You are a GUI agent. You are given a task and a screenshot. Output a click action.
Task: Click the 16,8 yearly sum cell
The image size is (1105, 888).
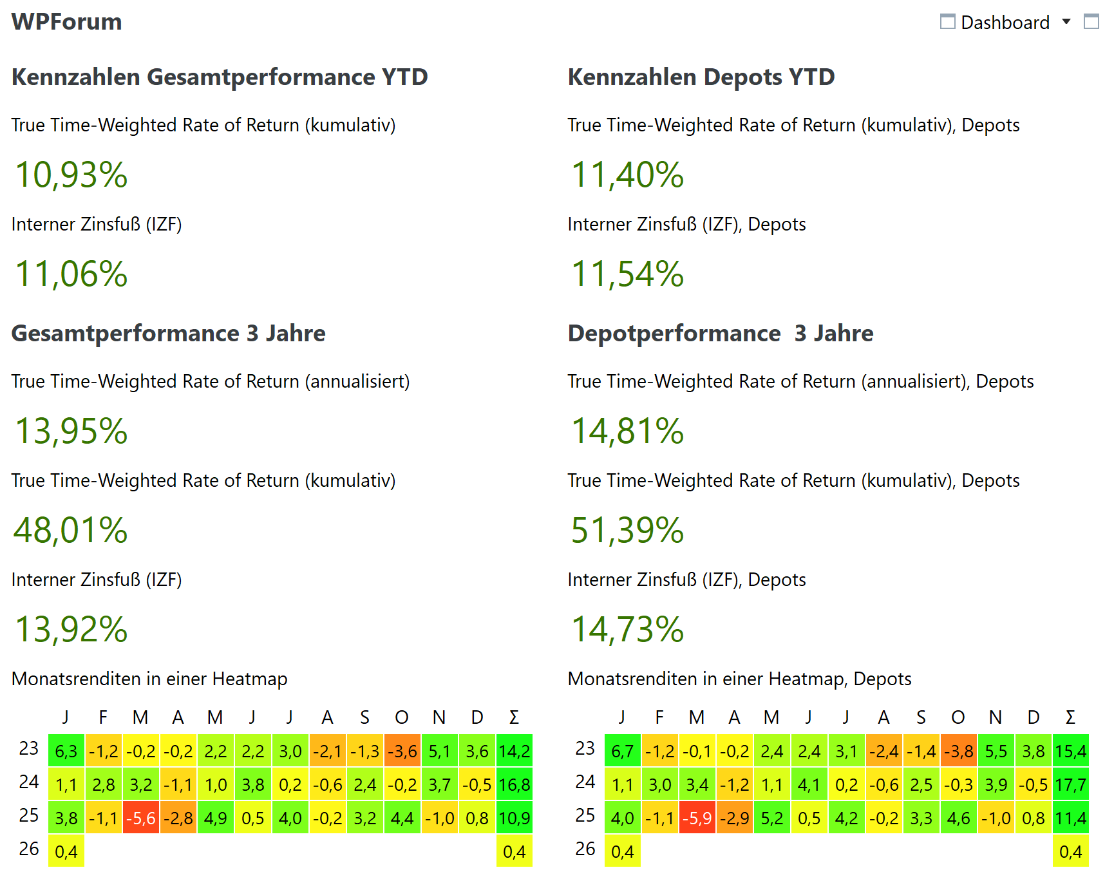(514, 785)
